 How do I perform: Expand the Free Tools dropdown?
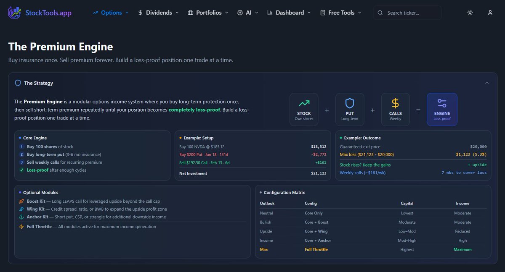click(x=340, y=13)
